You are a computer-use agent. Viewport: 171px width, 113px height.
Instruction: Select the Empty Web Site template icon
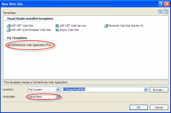coord(57,30)
